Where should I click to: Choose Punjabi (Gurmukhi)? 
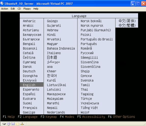[x=96, y=30]
